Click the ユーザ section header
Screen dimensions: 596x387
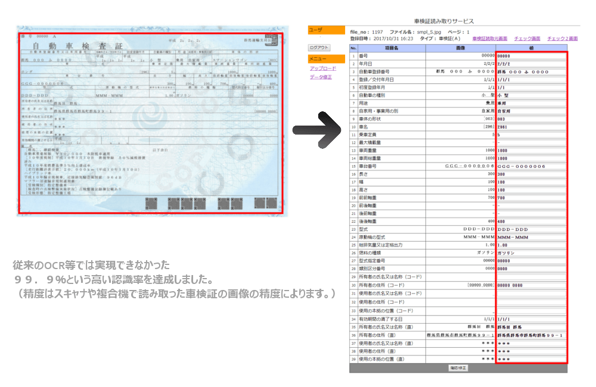tap(326, 30)
